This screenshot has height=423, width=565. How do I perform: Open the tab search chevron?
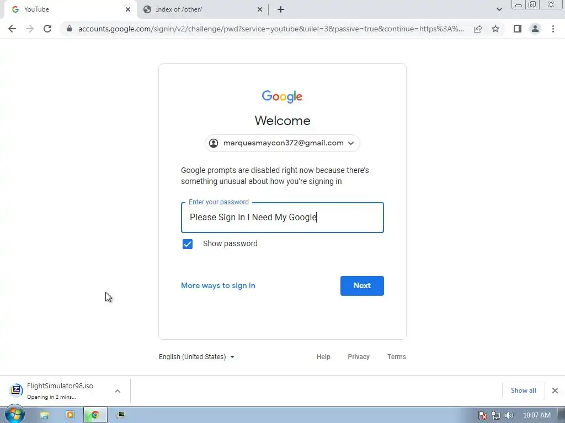[x=499, y=9]
